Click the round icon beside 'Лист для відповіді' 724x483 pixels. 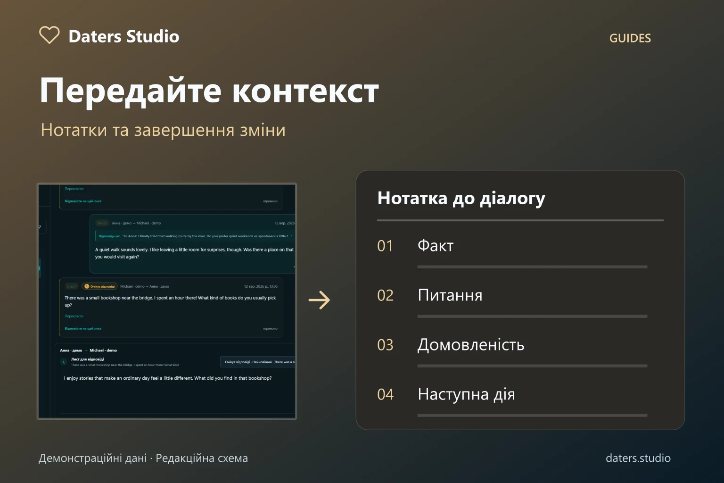tap(64, 362)
